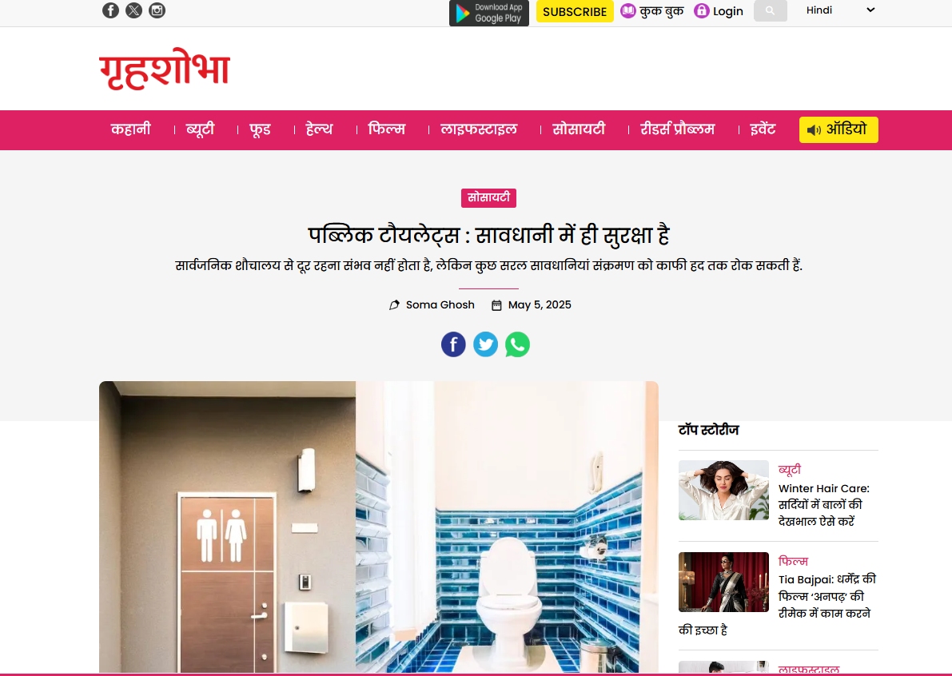Open the X (Twitter) icon in top bar
Viewport: 952px width, 676px height.
coord(133,10)
